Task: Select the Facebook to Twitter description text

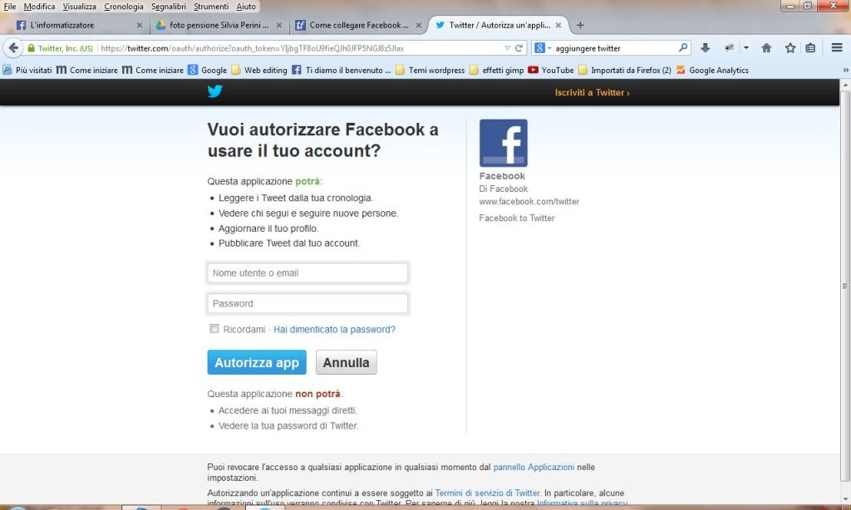Action: click(x=517, y=218)
